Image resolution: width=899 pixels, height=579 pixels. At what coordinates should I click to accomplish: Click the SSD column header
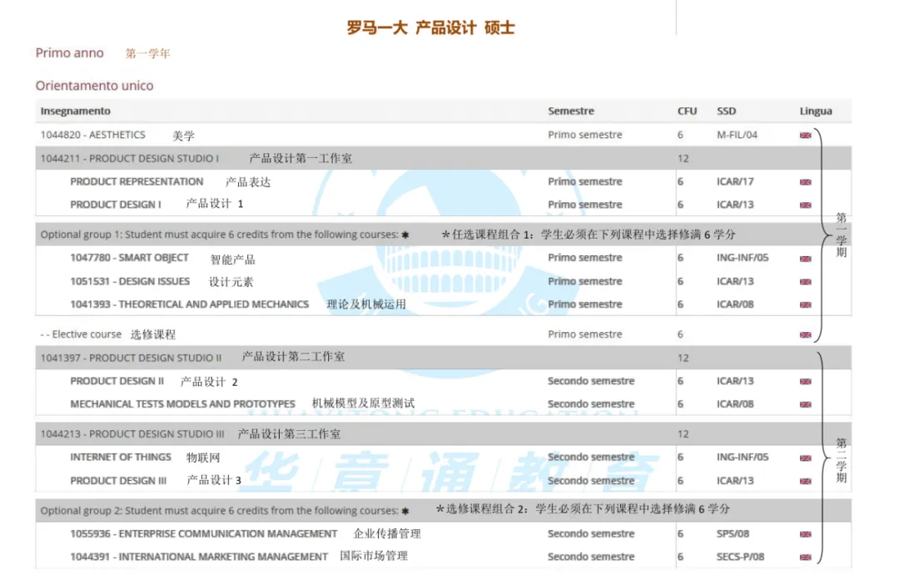(726, 111)
